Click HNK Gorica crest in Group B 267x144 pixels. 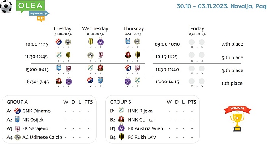click(121, 119)
